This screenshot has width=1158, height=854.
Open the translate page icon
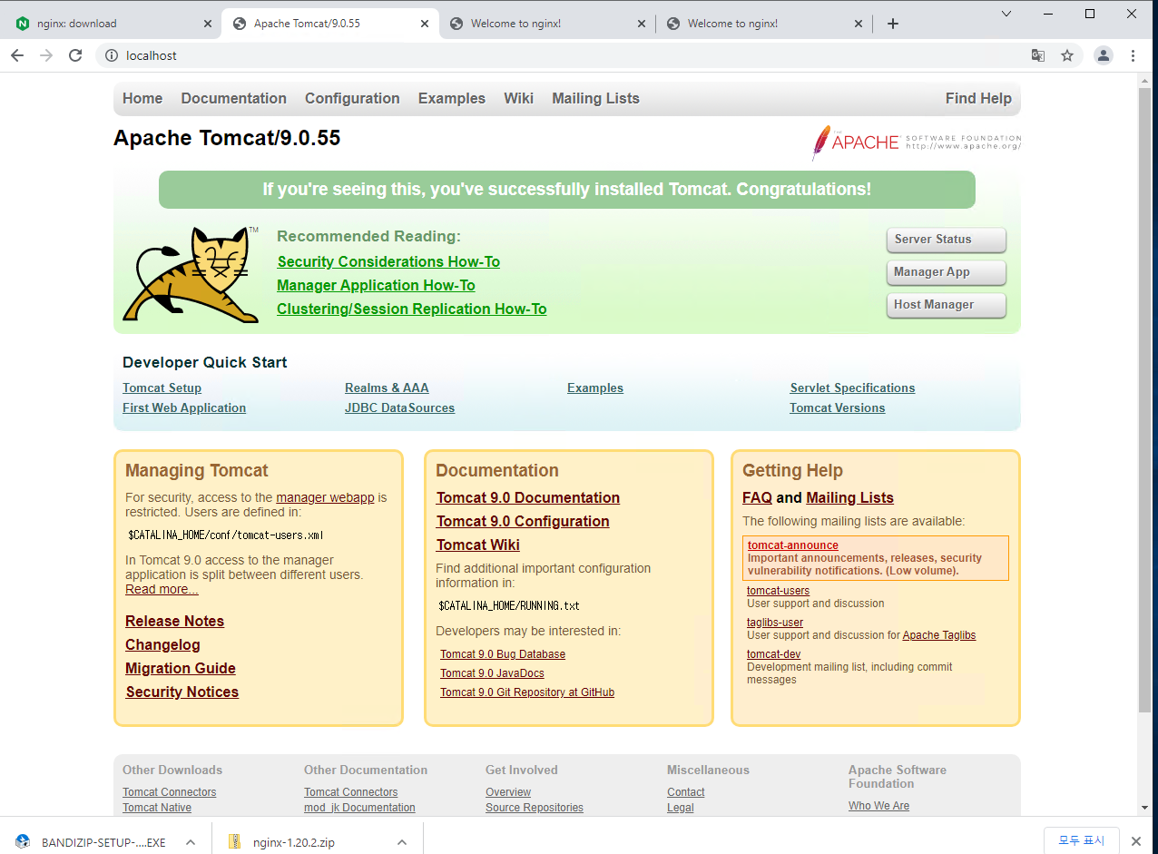coord(1038,55)
